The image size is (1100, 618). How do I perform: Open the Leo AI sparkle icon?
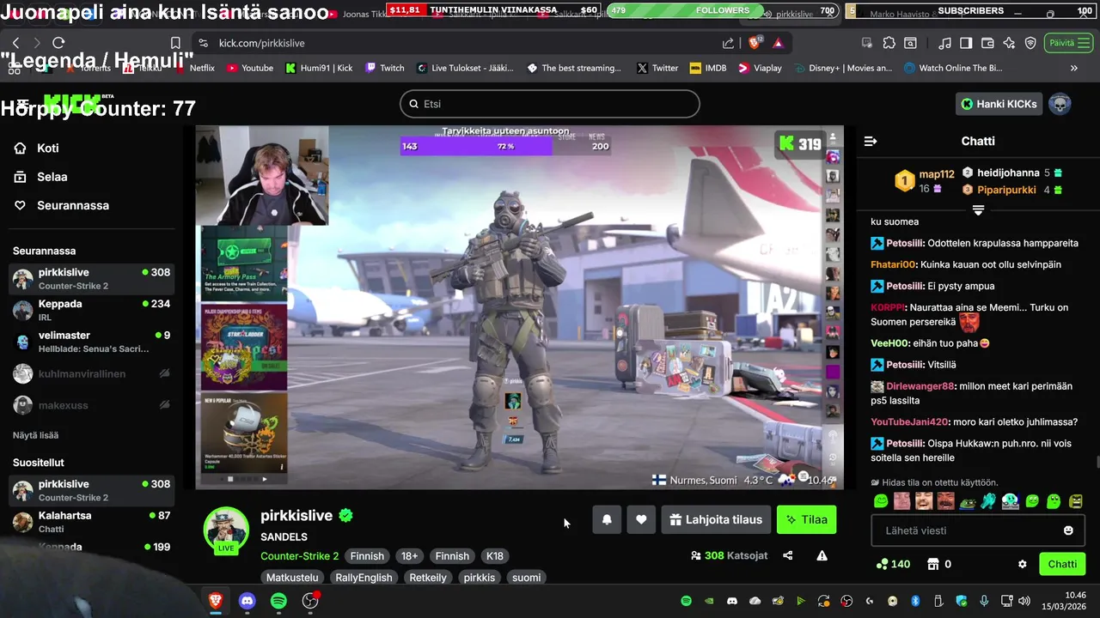[1009, 43]
